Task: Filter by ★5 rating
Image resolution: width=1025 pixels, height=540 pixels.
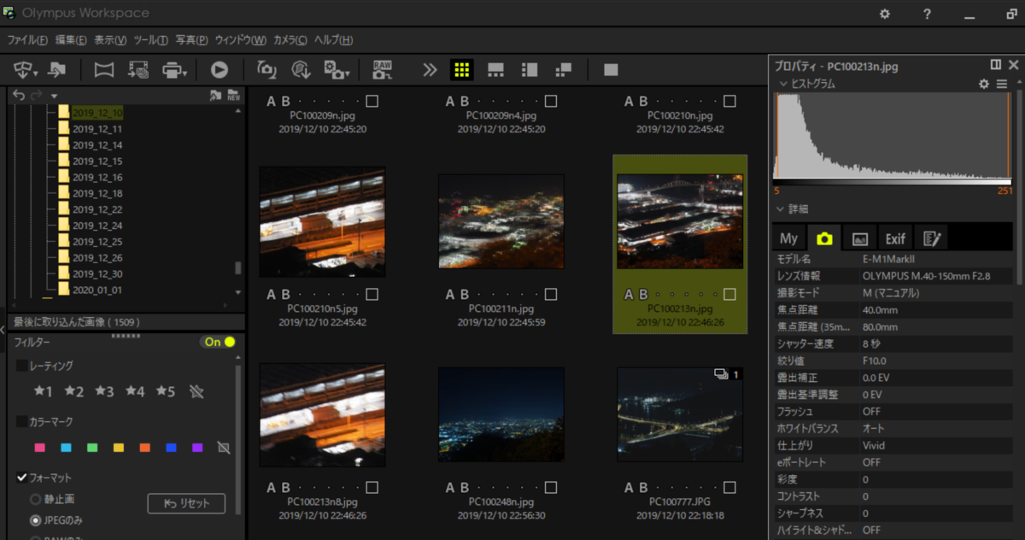Action: coord(166,391)
